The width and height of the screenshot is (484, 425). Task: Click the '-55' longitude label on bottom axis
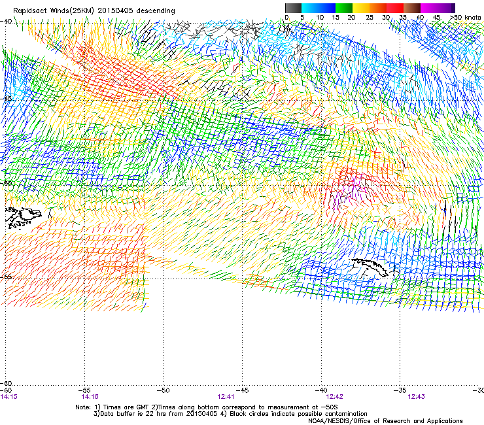(x=85, y=390)
